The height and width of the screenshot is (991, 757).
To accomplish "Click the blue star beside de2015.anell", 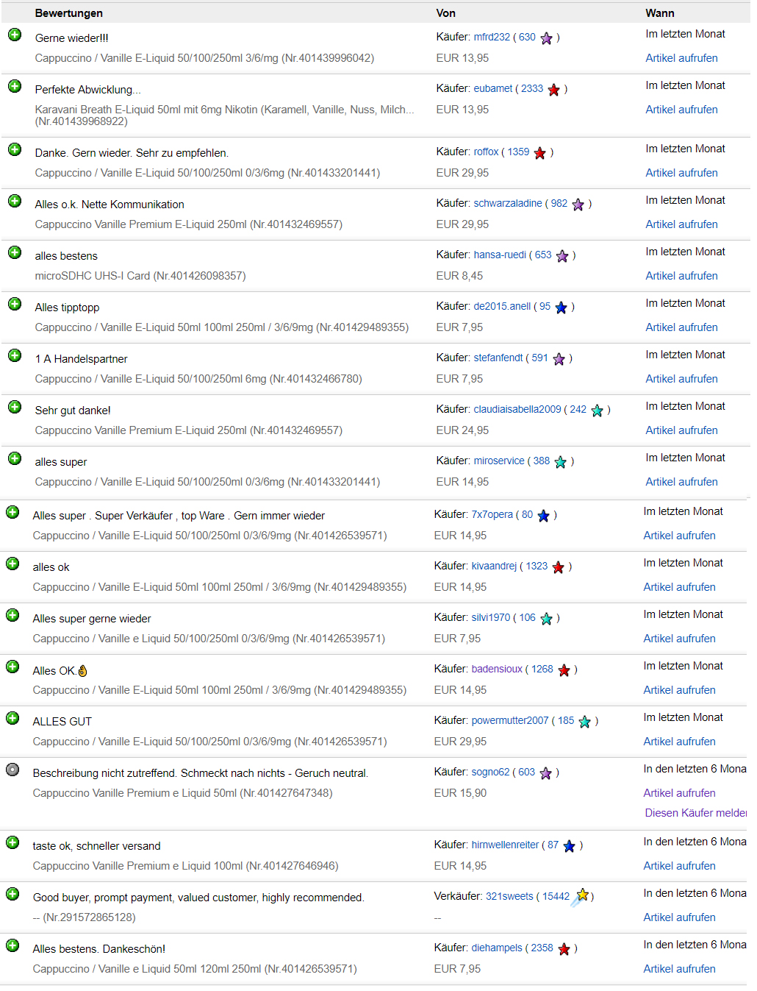I will point(561,308).
